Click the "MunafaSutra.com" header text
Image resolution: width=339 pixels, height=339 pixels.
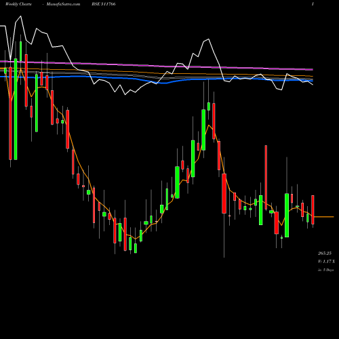point(63,4)
